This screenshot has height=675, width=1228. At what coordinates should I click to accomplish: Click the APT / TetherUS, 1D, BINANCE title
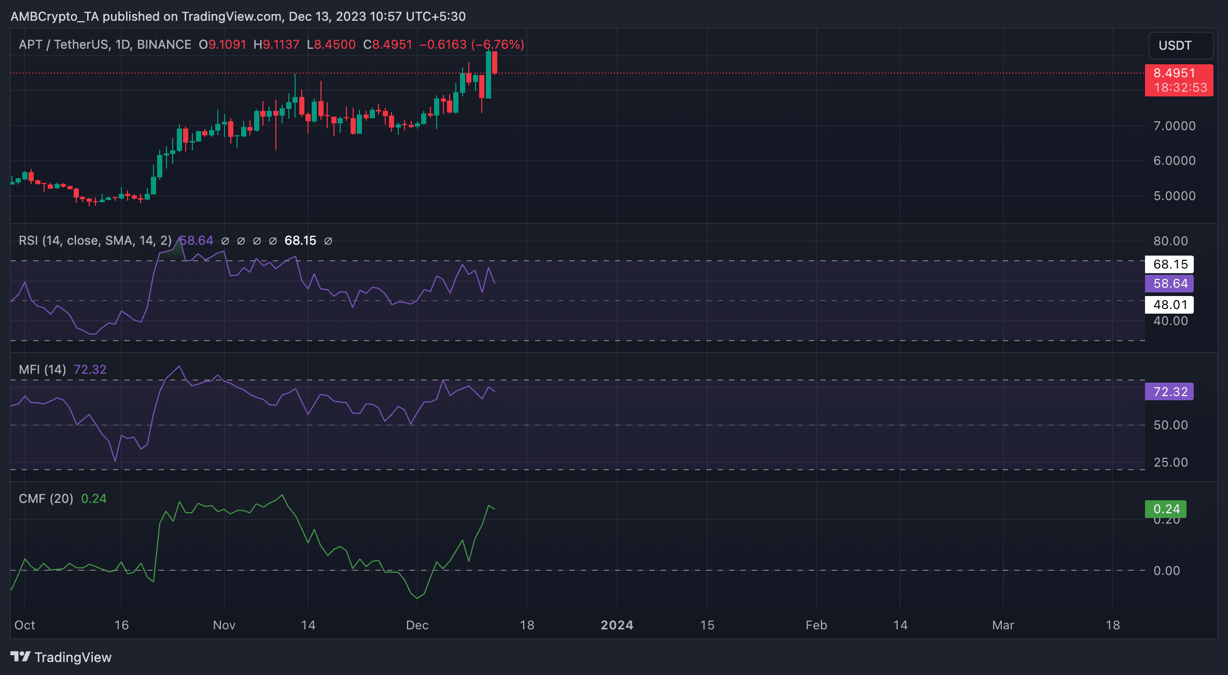(x=105, y=45)
